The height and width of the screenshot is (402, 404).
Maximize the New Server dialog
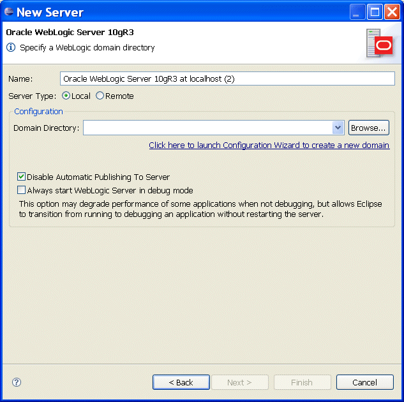375,12
